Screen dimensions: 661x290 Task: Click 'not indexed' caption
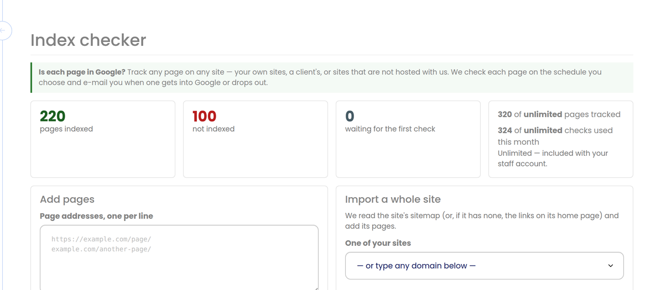pos(214,129)
